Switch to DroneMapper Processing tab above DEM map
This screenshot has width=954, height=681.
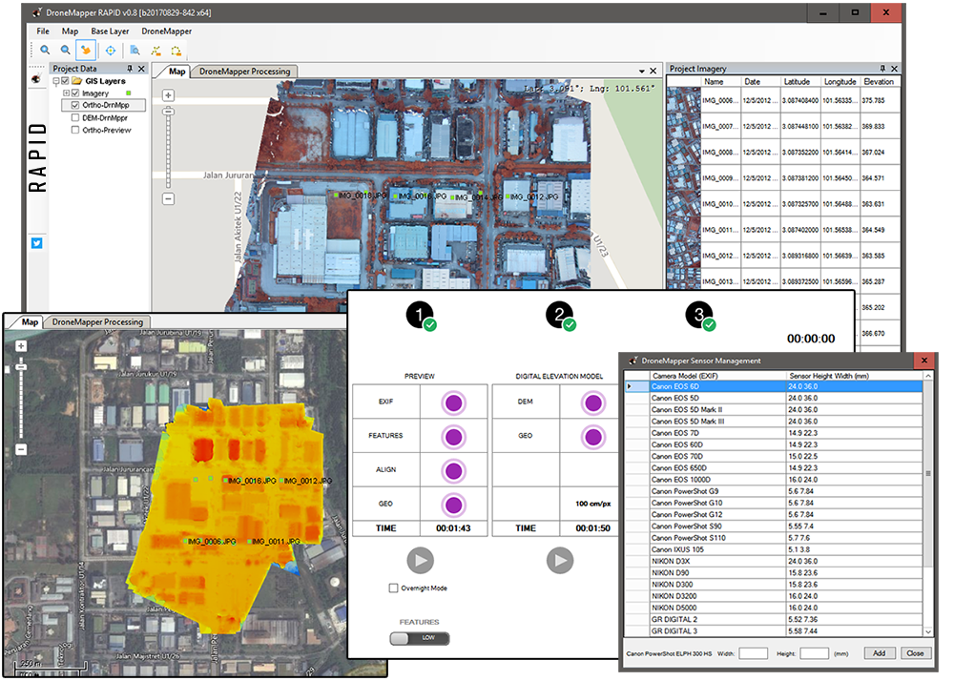97,321
